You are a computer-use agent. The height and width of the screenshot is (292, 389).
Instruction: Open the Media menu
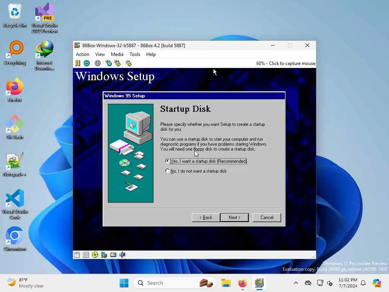[x=117, y=54]
